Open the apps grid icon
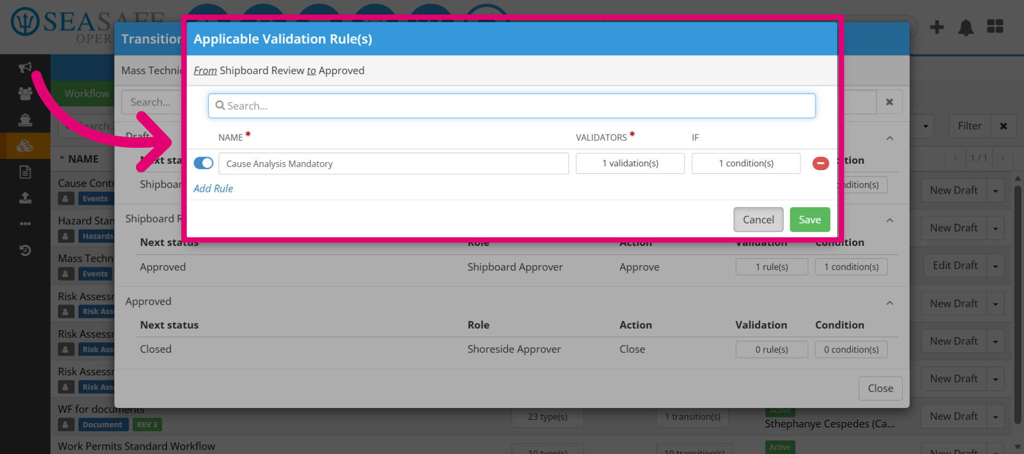 tap(995, 26)
